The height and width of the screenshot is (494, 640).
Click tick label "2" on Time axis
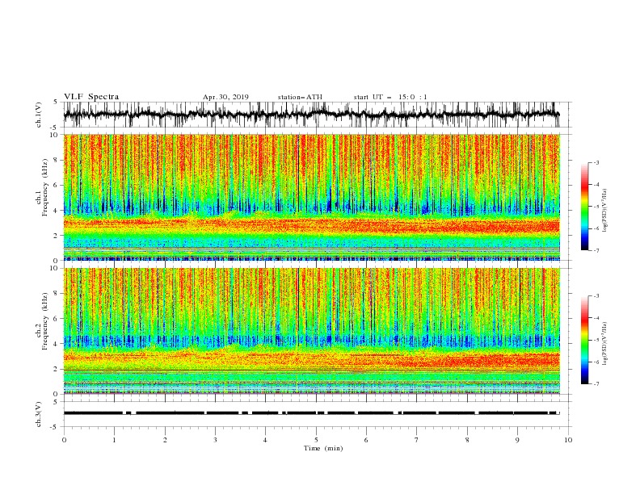tap(165, 440)
